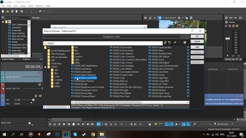Click the help question mark in Plug-In Chooser
The height and width of the screenshot is (138, 246).
(192, 31)
